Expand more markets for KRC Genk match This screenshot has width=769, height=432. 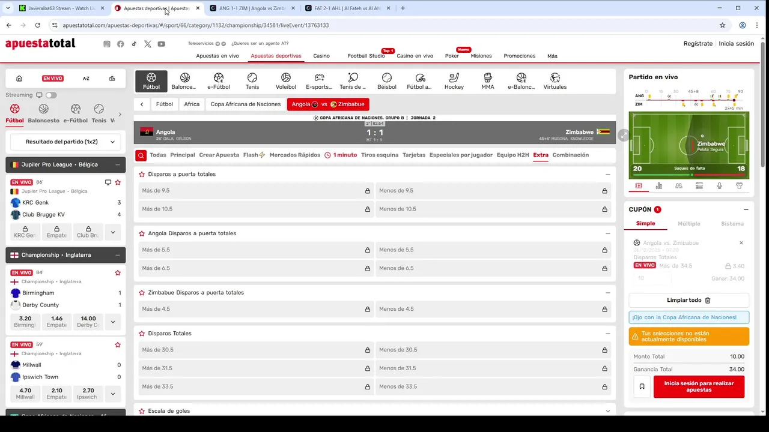[112, 232]
